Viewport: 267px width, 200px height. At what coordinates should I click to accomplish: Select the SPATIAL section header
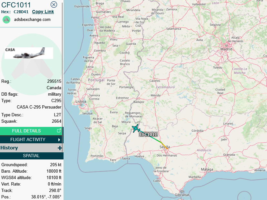[x=31, y=156]
